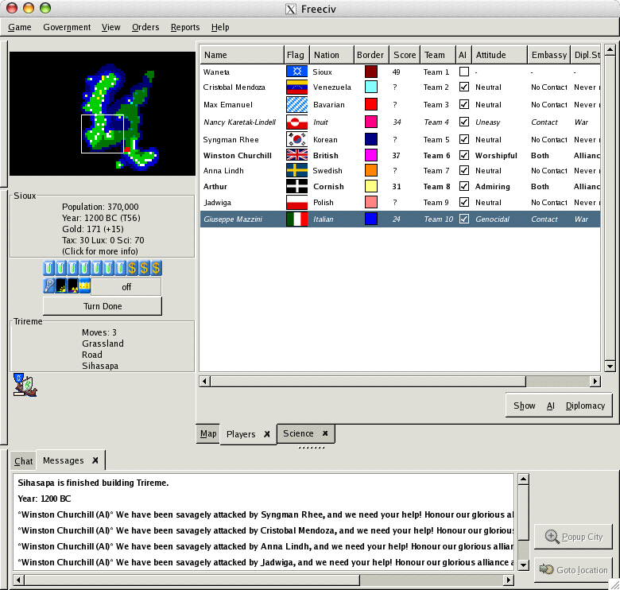Click the Cornish black and white cross flag

click(297, 186)
